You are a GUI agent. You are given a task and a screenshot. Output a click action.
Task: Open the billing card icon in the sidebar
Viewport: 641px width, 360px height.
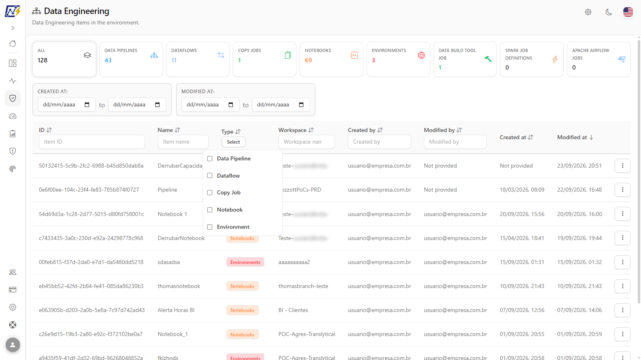pyautogui.click(x=13, y=290)
